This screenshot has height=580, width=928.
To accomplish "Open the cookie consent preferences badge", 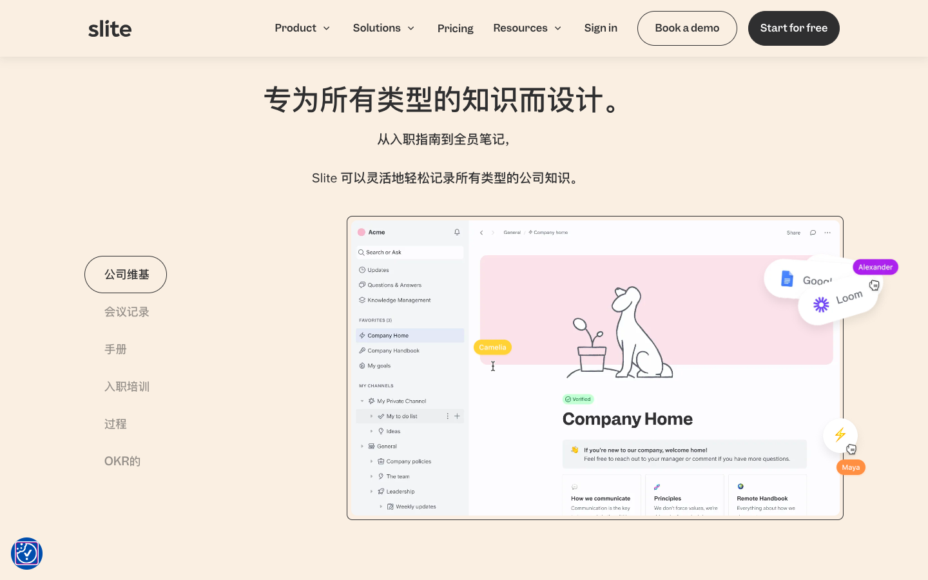I will tap(26, 554).
